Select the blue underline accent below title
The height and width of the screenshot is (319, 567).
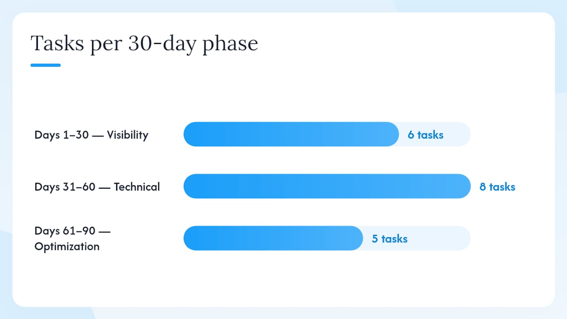point(46,65)
